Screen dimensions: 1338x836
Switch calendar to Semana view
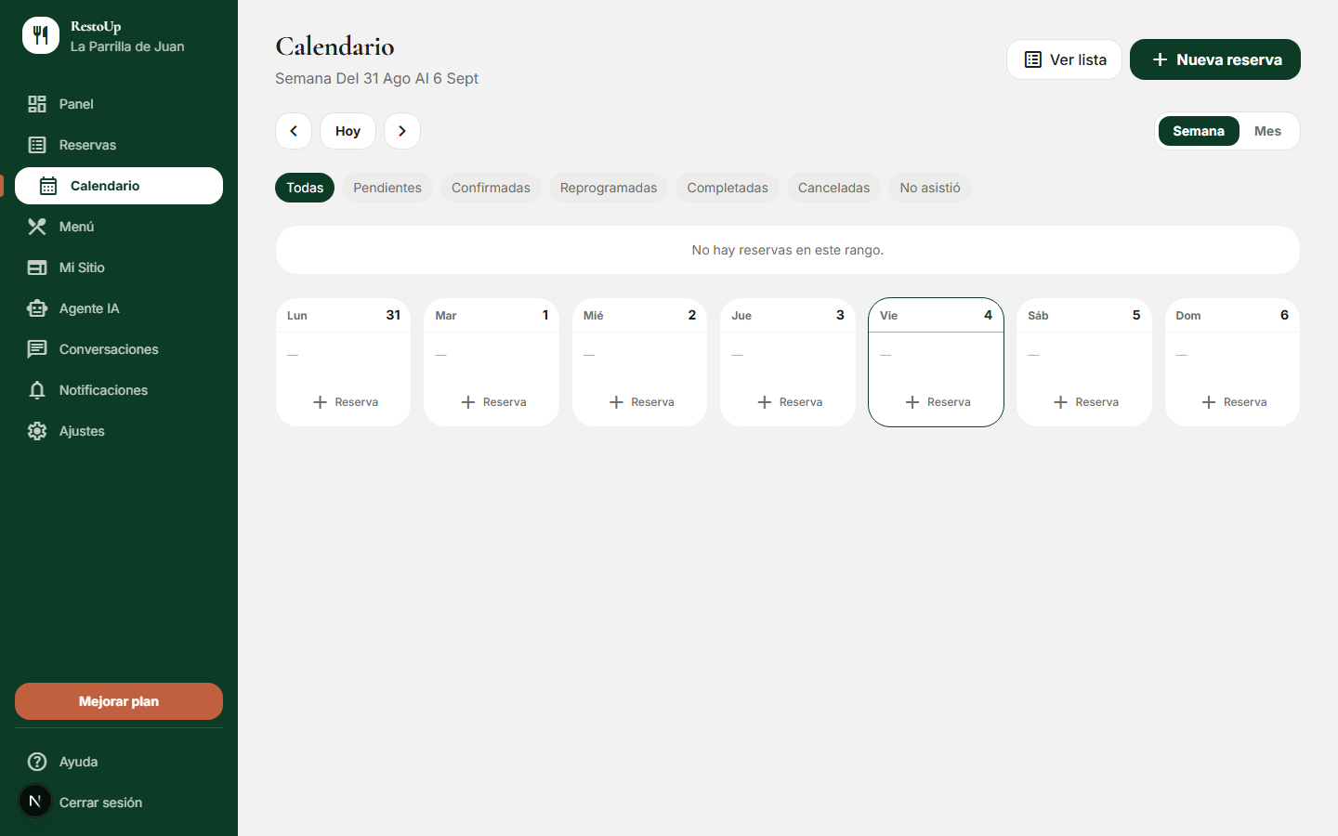coord(1199,131)
